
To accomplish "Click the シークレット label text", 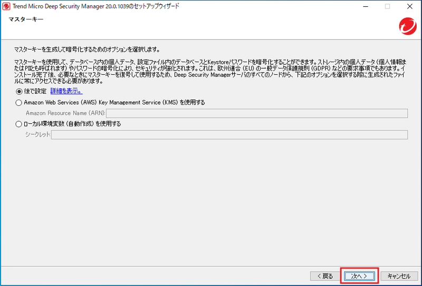I will 37,134.
